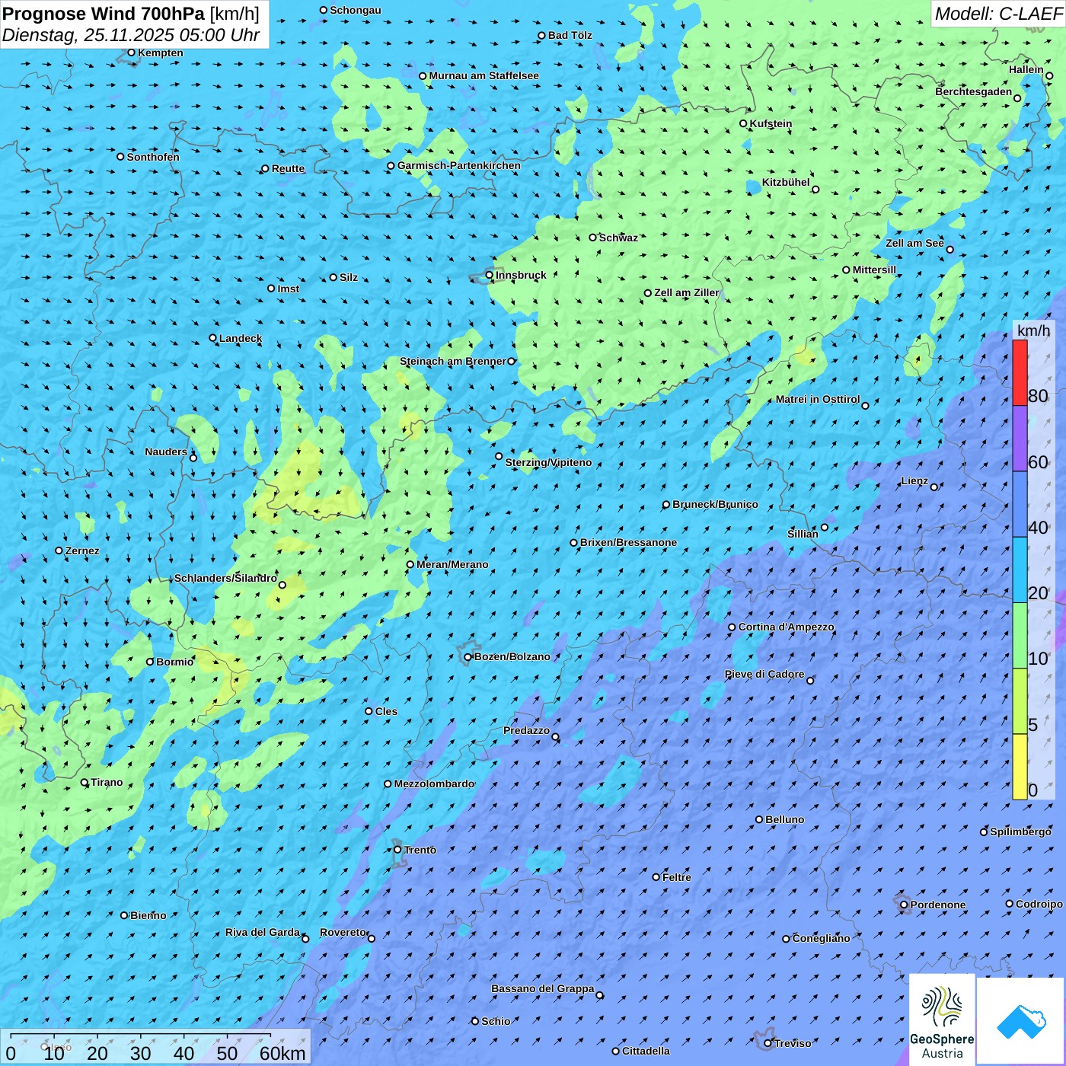
Task: Click the GeoSphere Austria logo
Action: (x=942, y=1020)
